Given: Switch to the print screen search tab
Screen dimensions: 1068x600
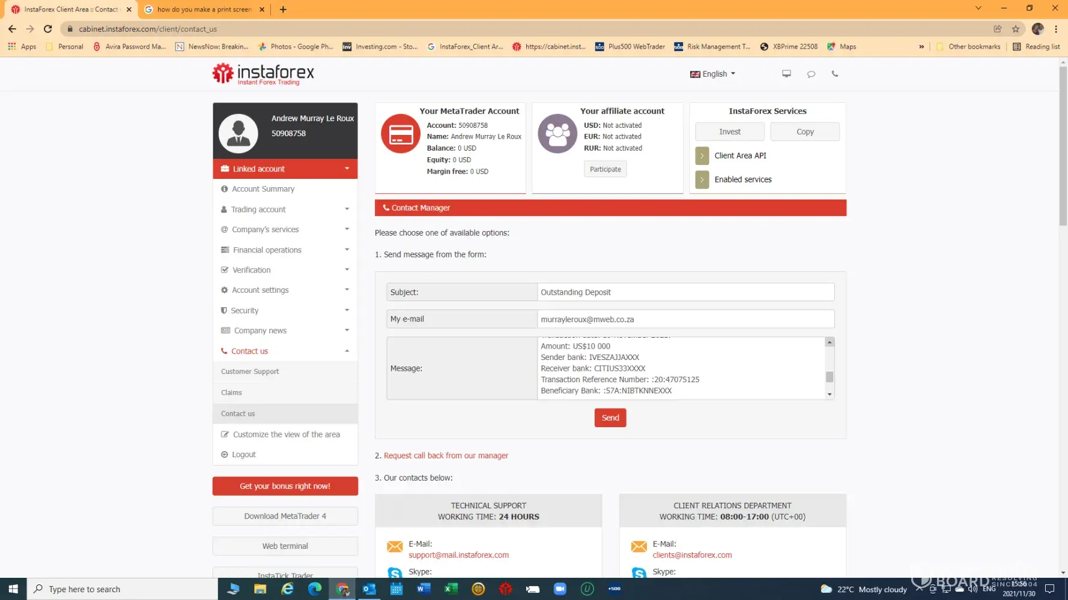Looking at the screenshot, I should [204, 10].
